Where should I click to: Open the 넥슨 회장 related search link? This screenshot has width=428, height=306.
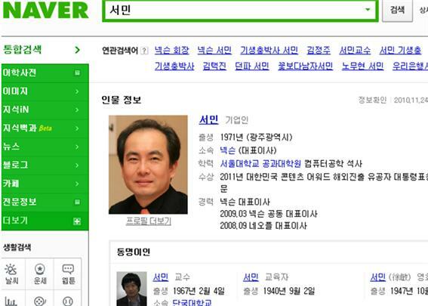(171, 51)
